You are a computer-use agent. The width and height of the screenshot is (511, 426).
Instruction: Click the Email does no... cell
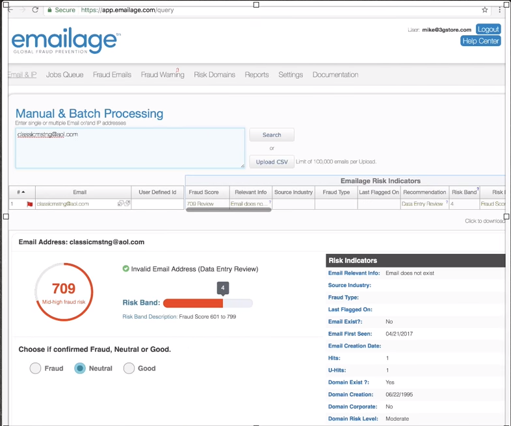(x=250, y=204)
